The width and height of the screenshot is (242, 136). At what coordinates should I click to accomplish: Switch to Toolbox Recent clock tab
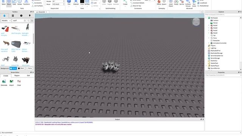21,15
